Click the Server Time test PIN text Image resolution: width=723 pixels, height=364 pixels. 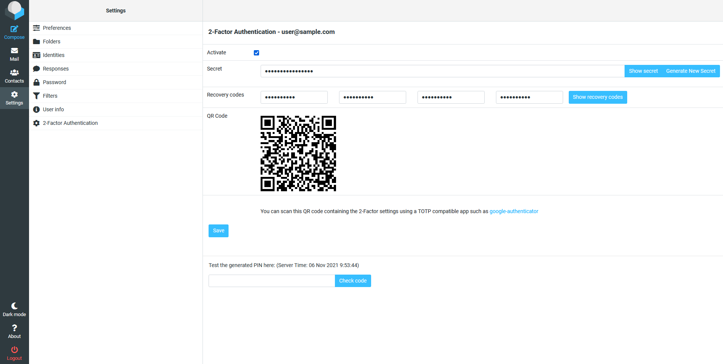coord(284,265)
